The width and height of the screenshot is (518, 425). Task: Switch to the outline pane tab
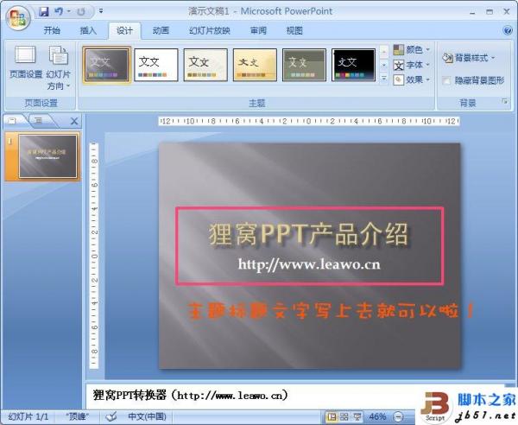(41, 121)
